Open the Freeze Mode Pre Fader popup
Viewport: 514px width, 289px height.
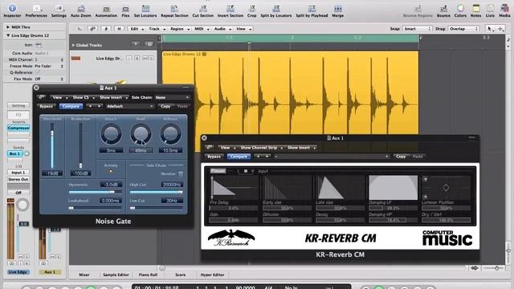tap(48, 66)
